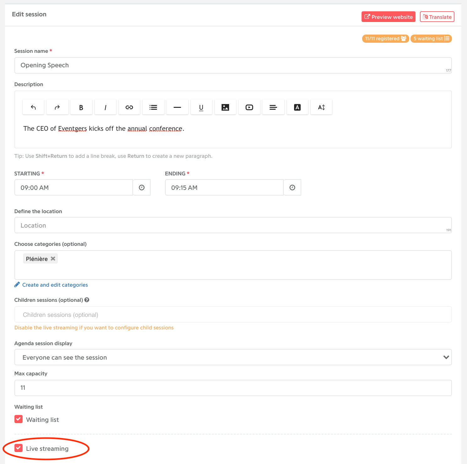This screenshot has height=464, width=467.
Task: Apply italic formatting in description editor
Action: (105, 107)
